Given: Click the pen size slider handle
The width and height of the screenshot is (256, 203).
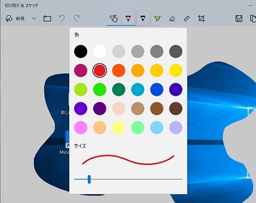Looking at the screenshot, I should 89,179.
